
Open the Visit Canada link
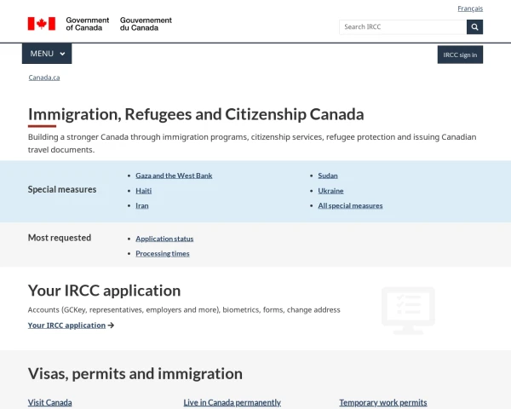pos(49,402)
